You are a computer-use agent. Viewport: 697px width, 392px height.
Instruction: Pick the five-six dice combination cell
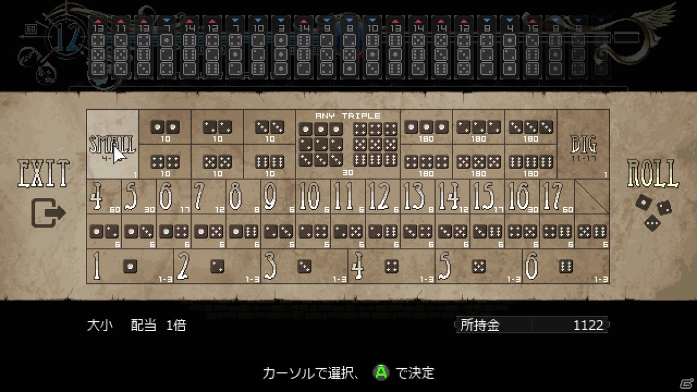592,232
